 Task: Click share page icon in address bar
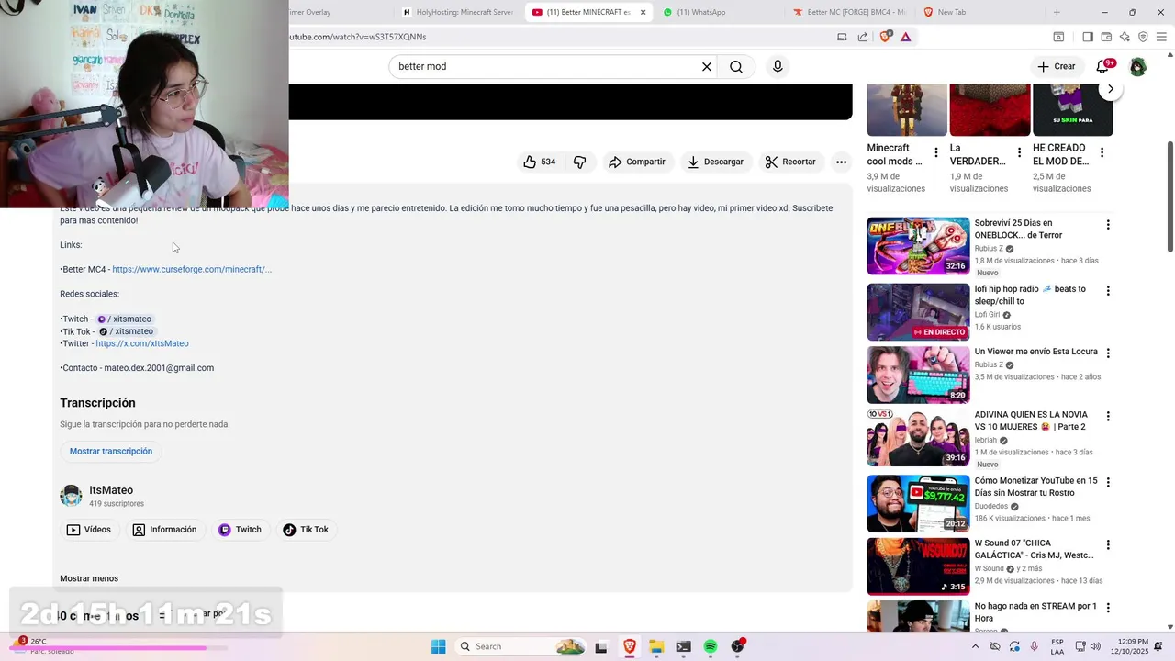[x=863, y=37]
